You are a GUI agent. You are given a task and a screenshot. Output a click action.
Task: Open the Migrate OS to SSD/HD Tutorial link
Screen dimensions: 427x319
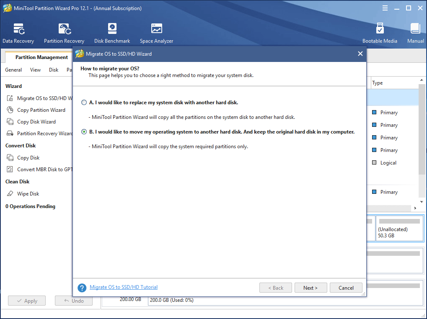pos(124,287)
